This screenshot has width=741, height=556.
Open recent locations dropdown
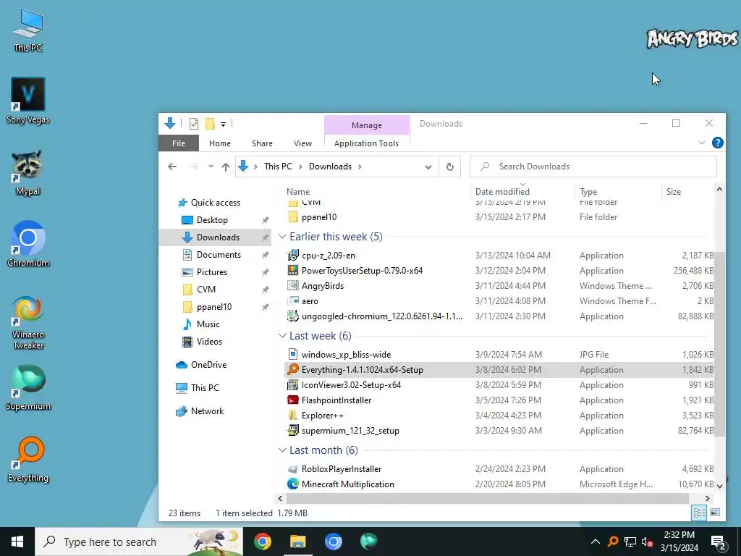211,167
